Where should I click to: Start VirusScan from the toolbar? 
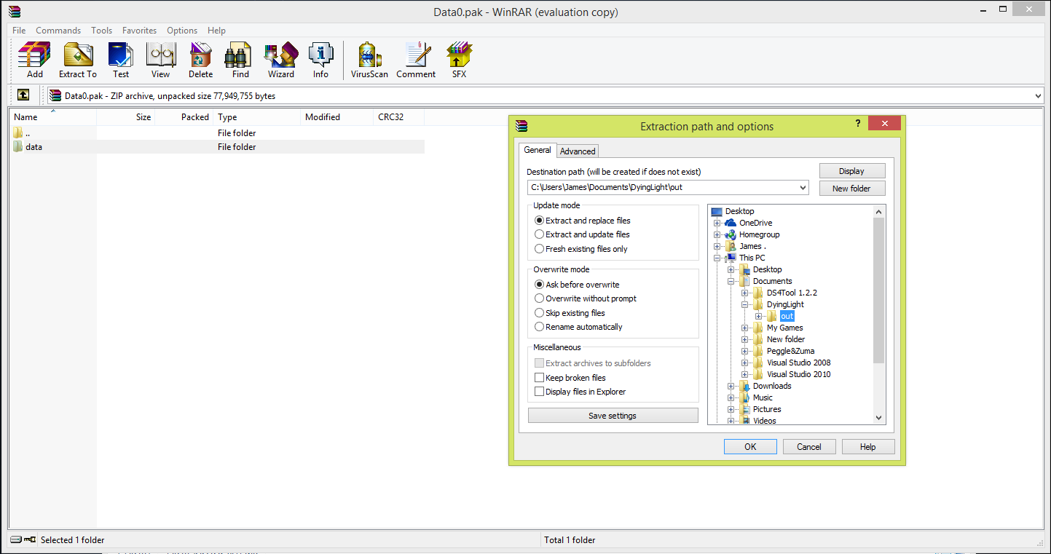pos(369,60)
